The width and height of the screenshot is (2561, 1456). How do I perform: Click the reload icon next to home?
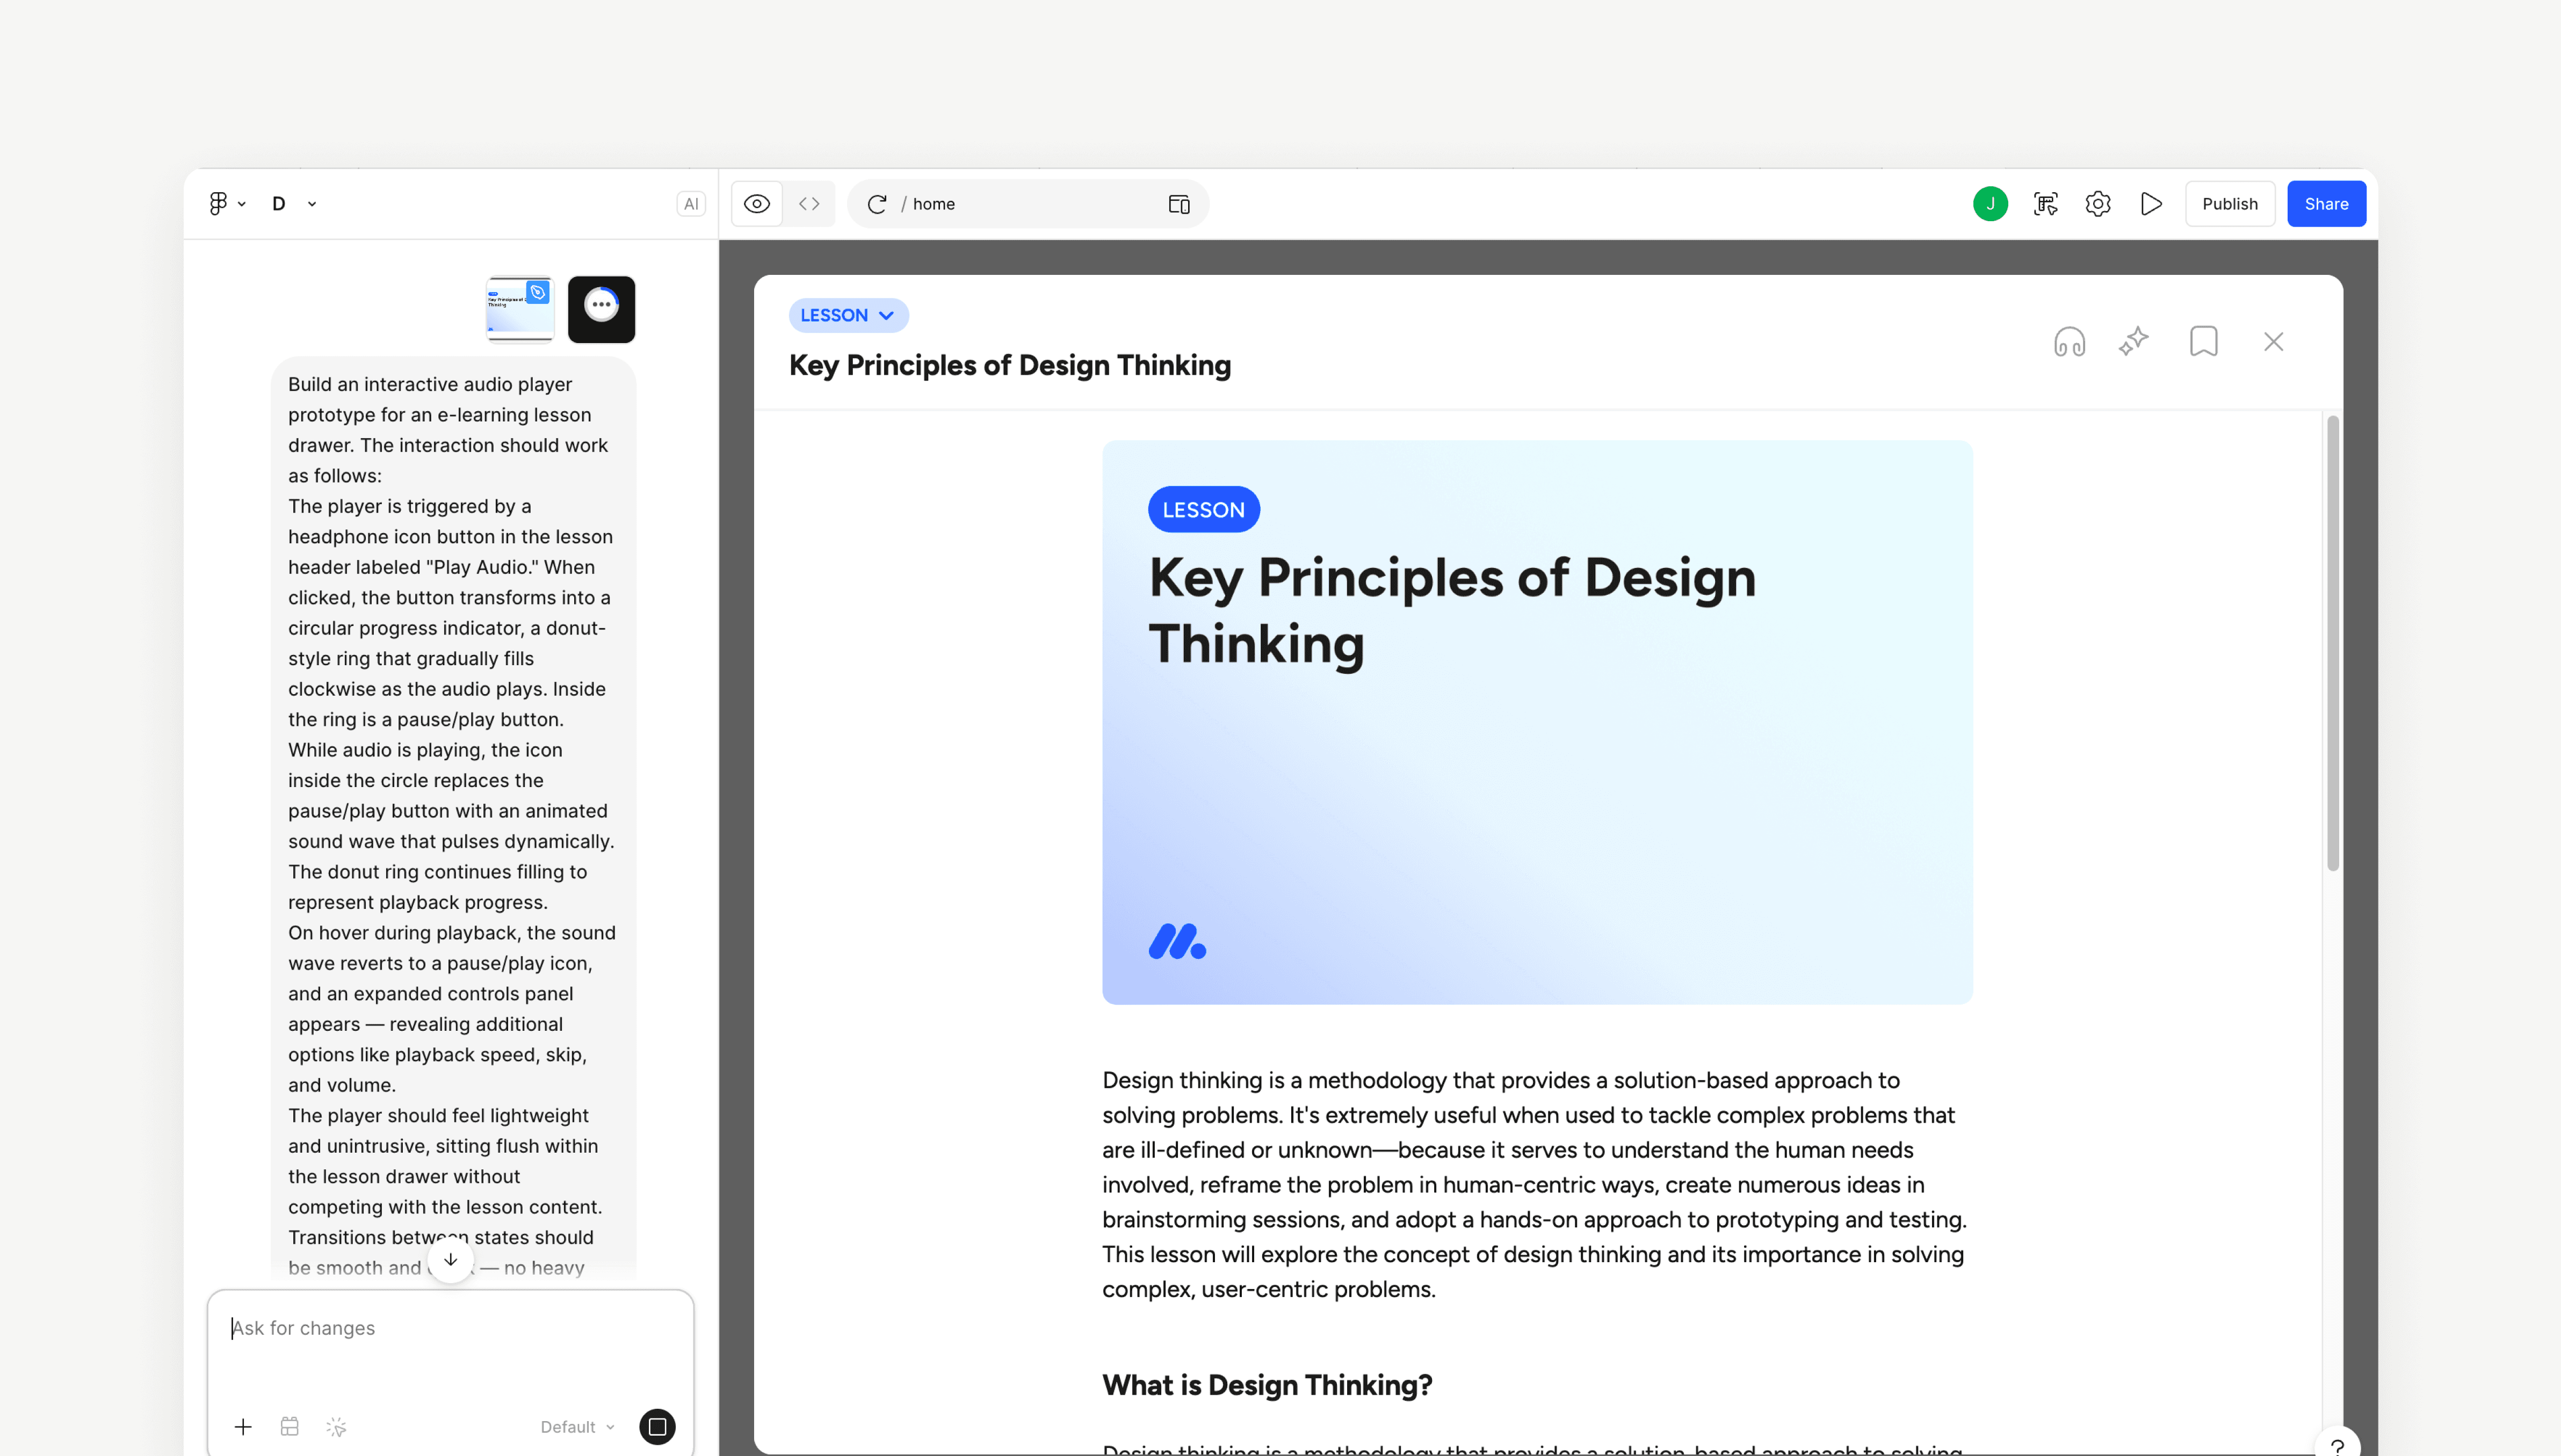[x=877, y=204]
